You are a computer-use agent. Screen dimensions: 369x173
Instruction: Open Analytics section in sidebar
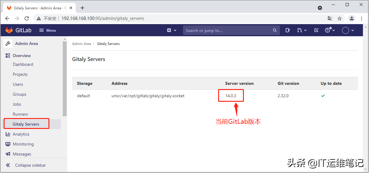[21, 134]
